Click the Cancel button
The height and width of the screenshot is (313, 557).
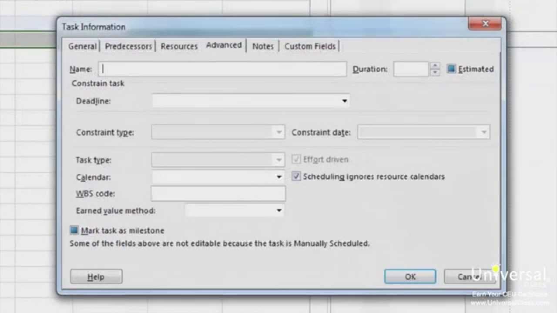pyautogui.click(x=470, y=276)
